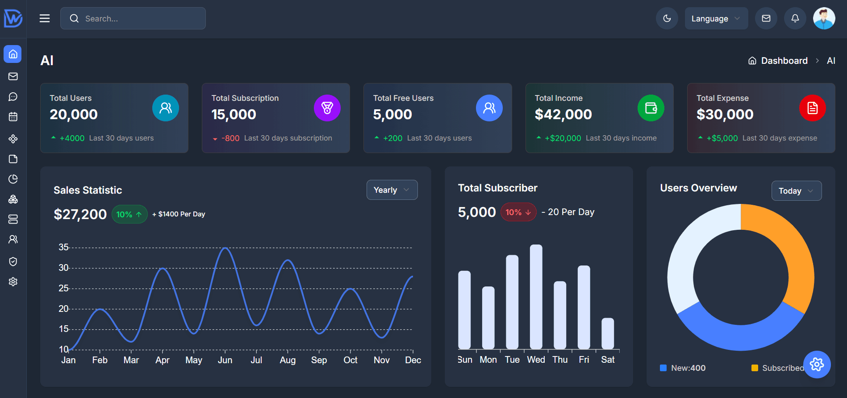Open the Yearly dropdown in Sales Statistic
This screenshot has height=398, width=847.
392,190
